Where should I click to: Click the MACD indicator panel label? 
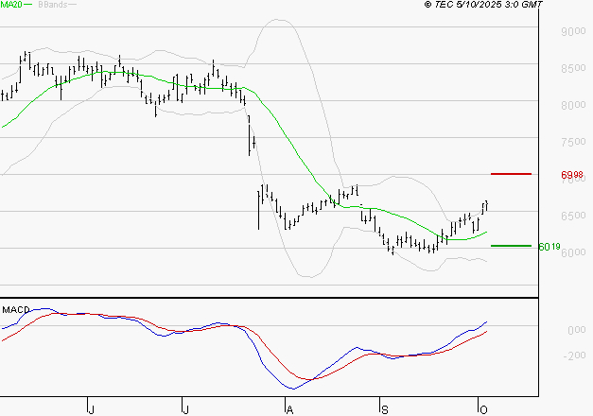tap(15, 309)
